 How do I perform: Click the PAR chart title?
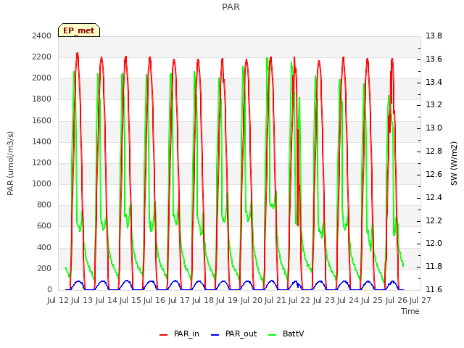231,7
